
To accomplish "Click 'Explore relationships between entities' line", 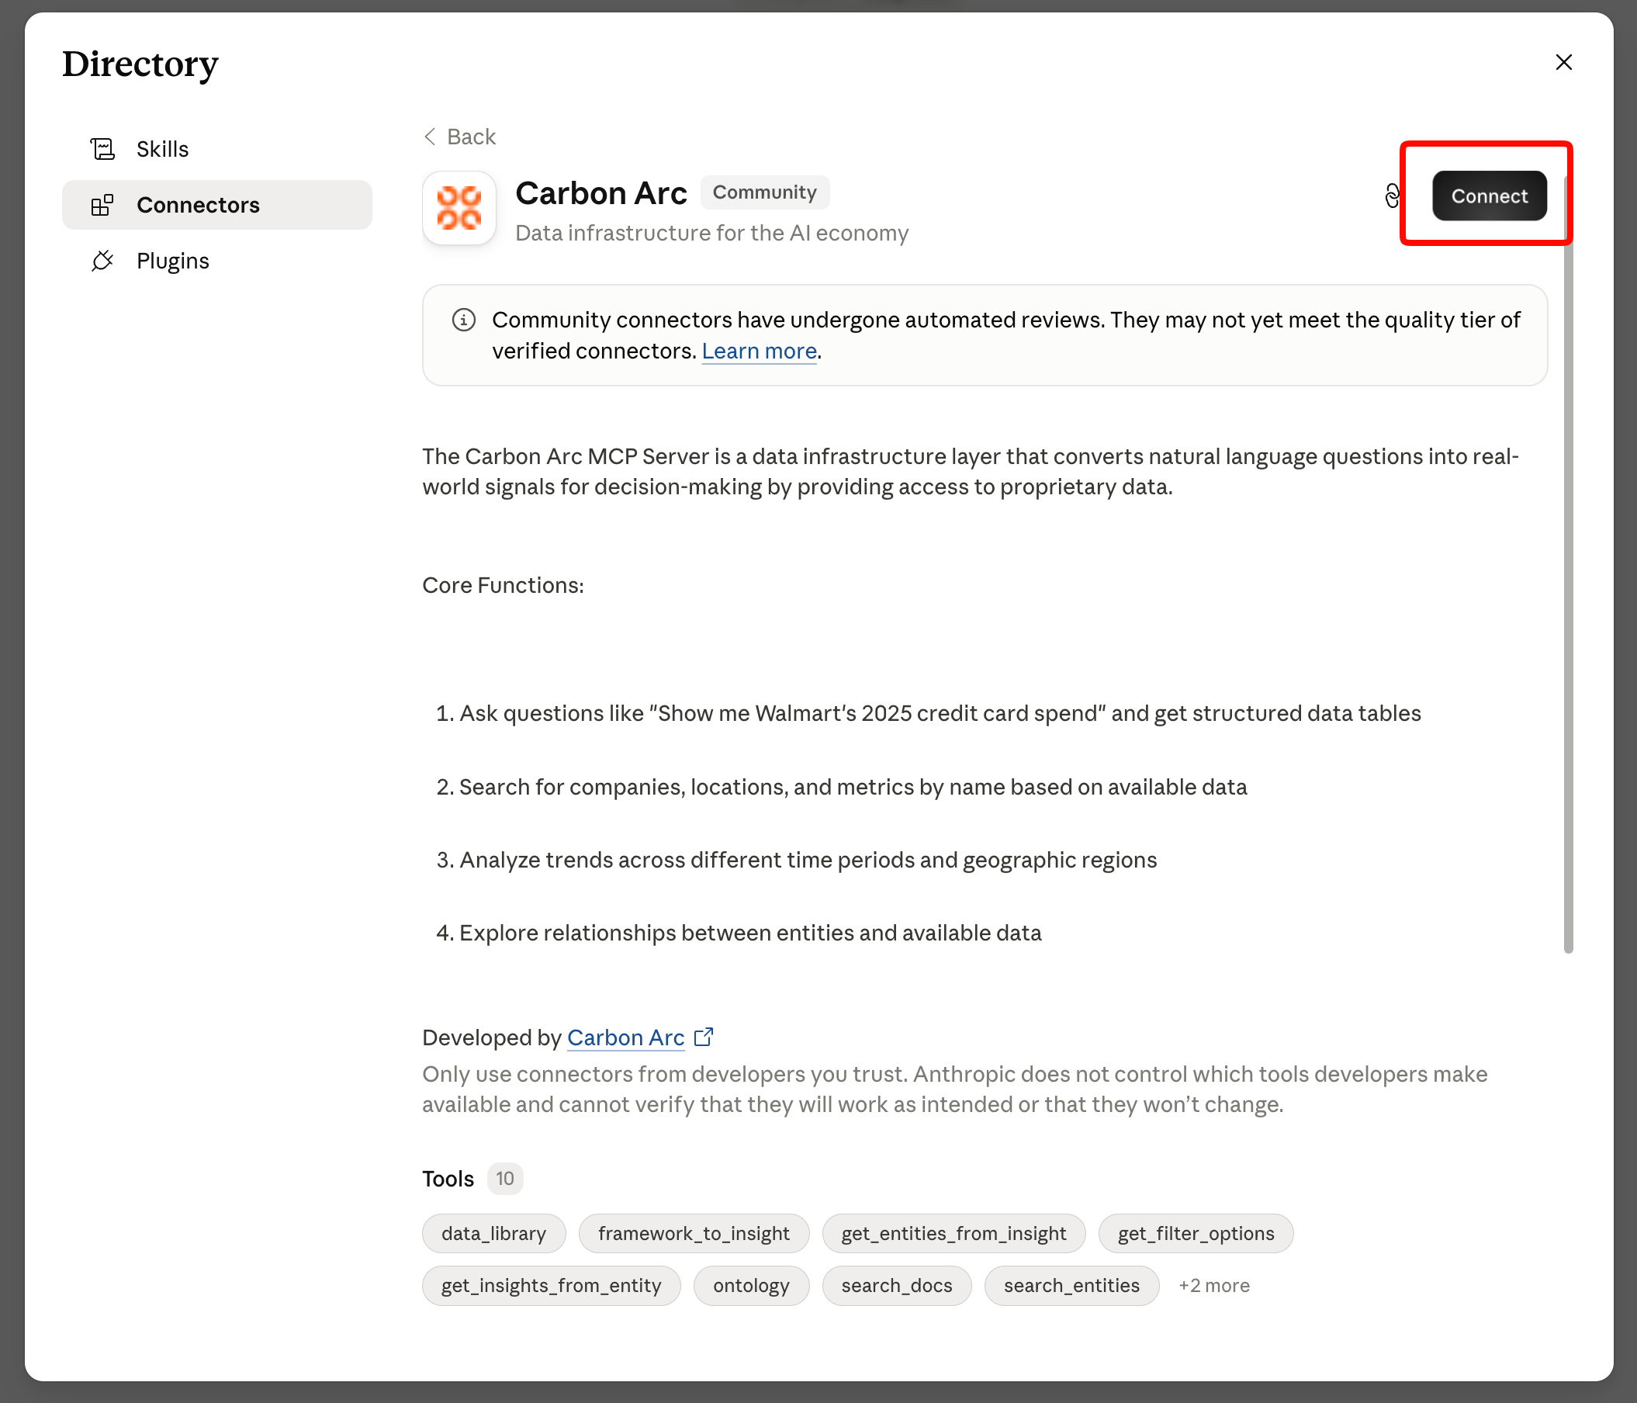I will (750, 933).
